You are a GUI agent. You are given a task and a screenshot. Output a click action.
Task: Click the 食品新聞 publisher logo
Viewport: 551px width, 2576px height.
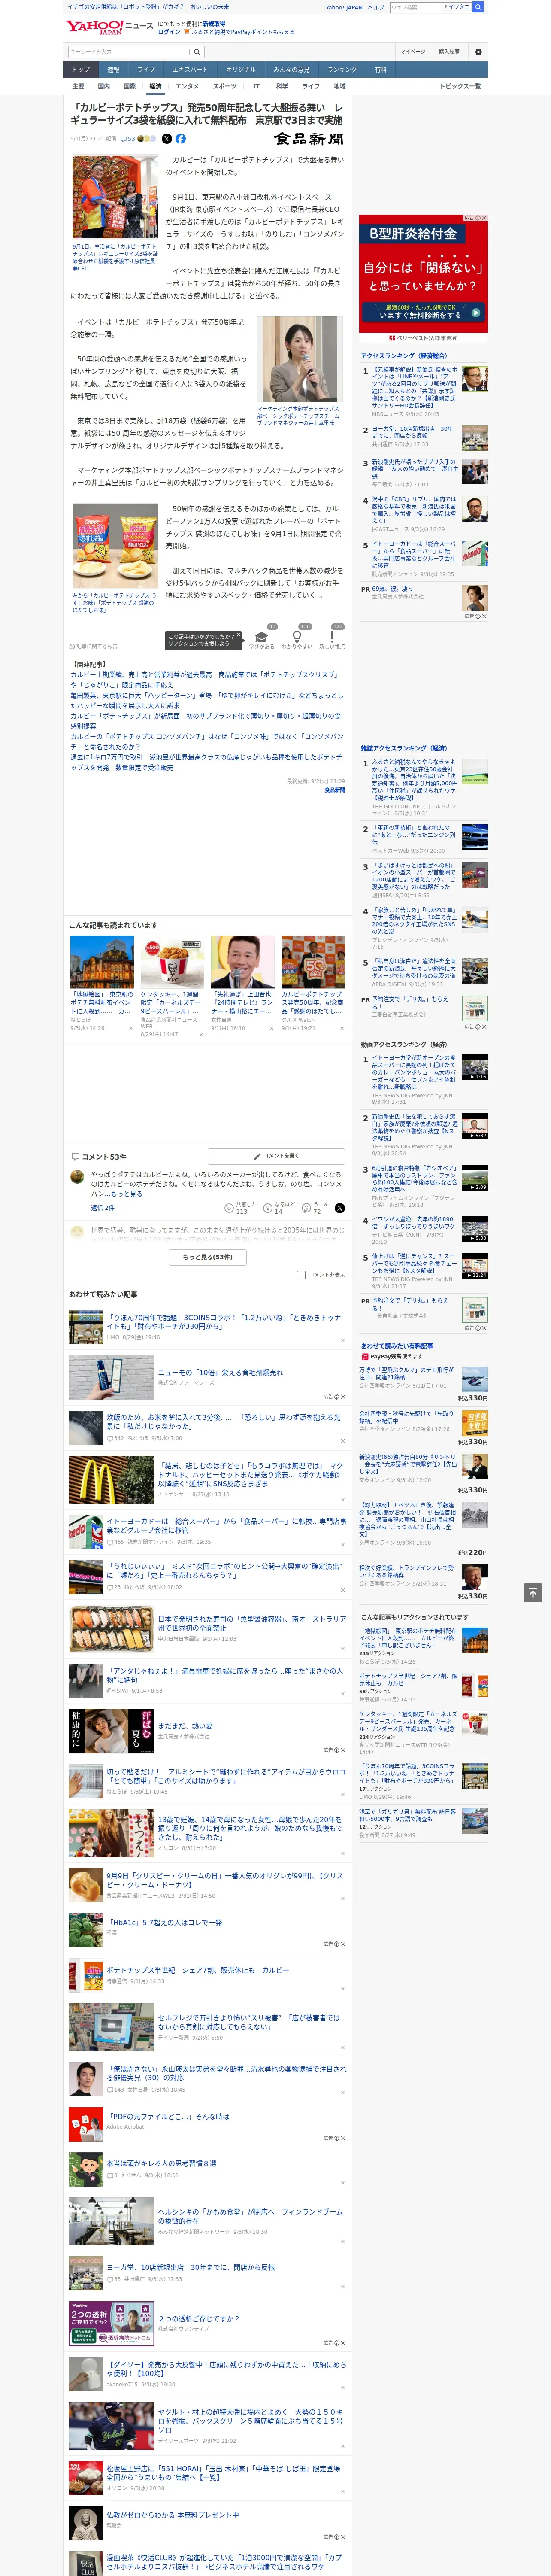coord(308,139)
